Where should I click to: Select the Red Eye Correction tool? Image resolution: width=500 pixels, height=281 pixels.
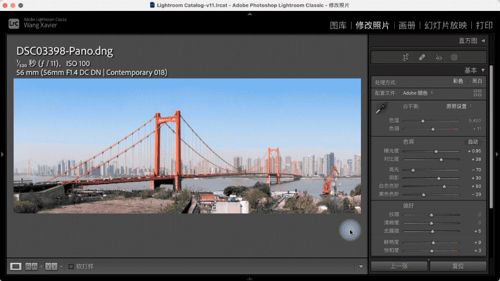tap(439, 57)
